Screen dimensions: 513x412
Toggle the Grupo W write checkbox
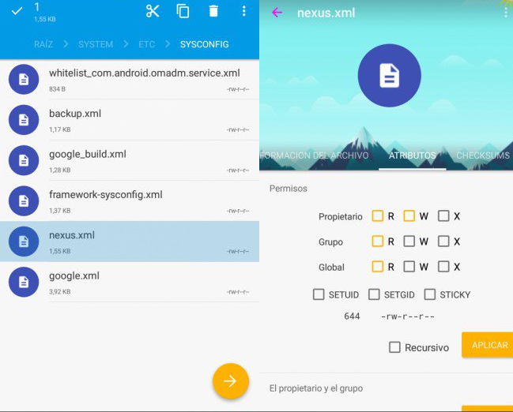[x=409, y=242]
